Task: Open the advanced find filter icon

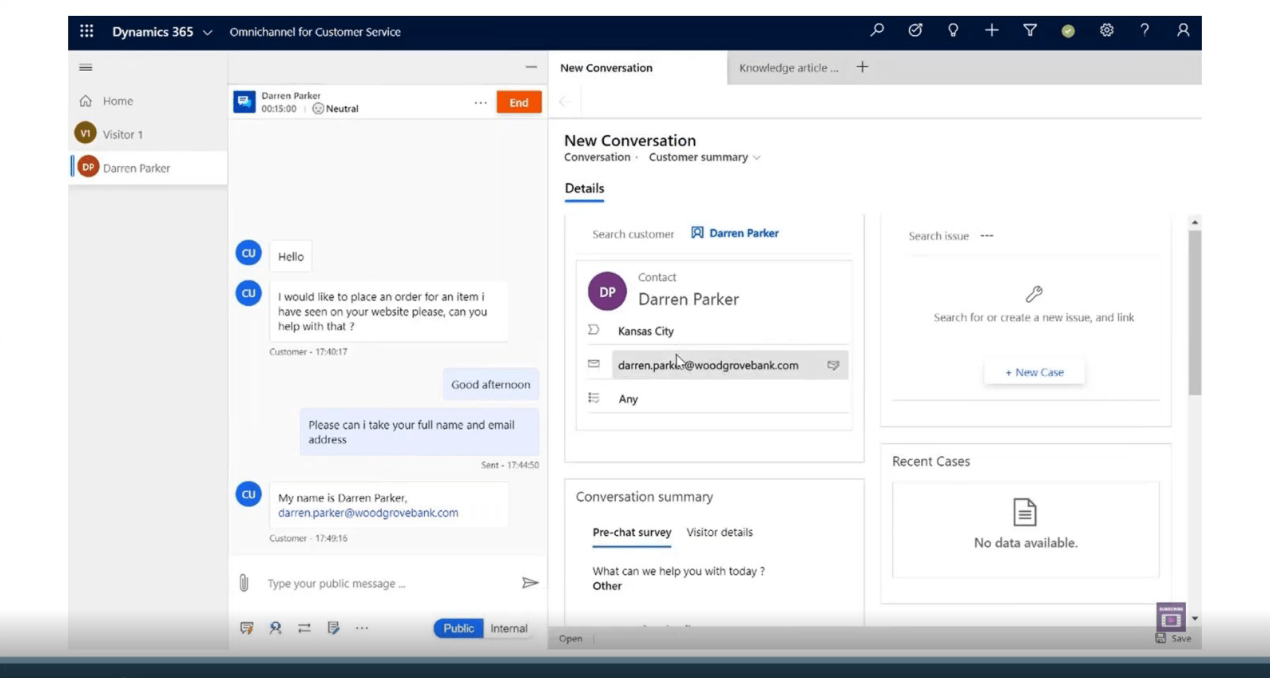Action: pyautogui.click(x=1030, y=30)
